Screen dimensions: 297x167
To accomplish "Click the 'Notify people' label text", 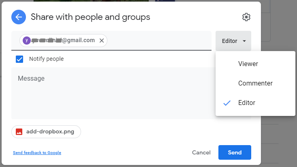I will pos(46,59).
